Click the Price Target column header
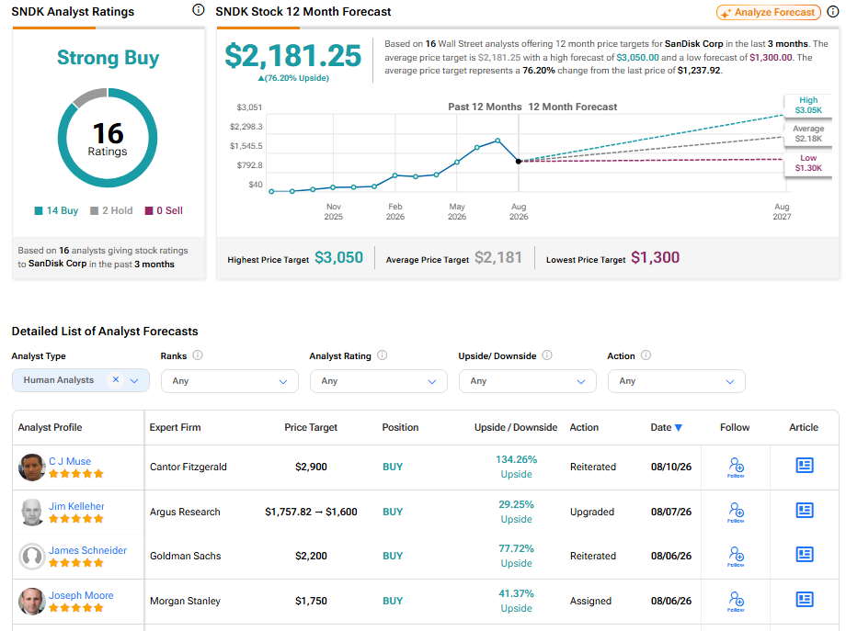Viewport: 846px width, 631px height. (311, 427)
